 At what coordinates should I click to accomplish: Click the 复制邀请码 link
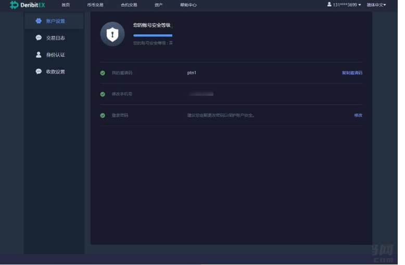pyautogui.click(x=352, y=73)
